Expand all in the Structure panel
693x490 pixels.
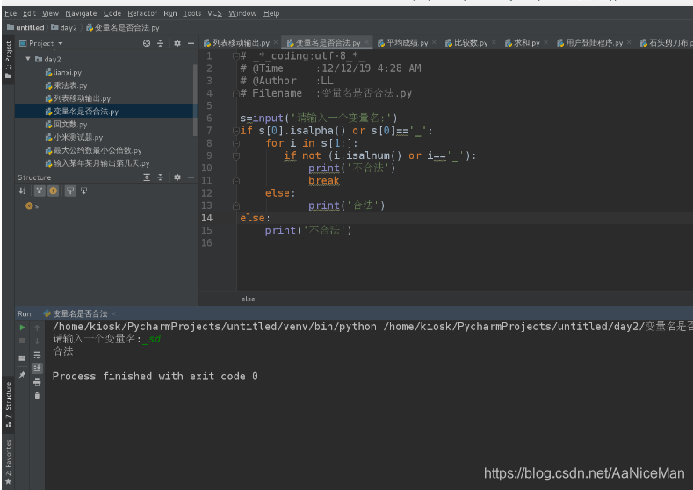(x=147, y=177)
